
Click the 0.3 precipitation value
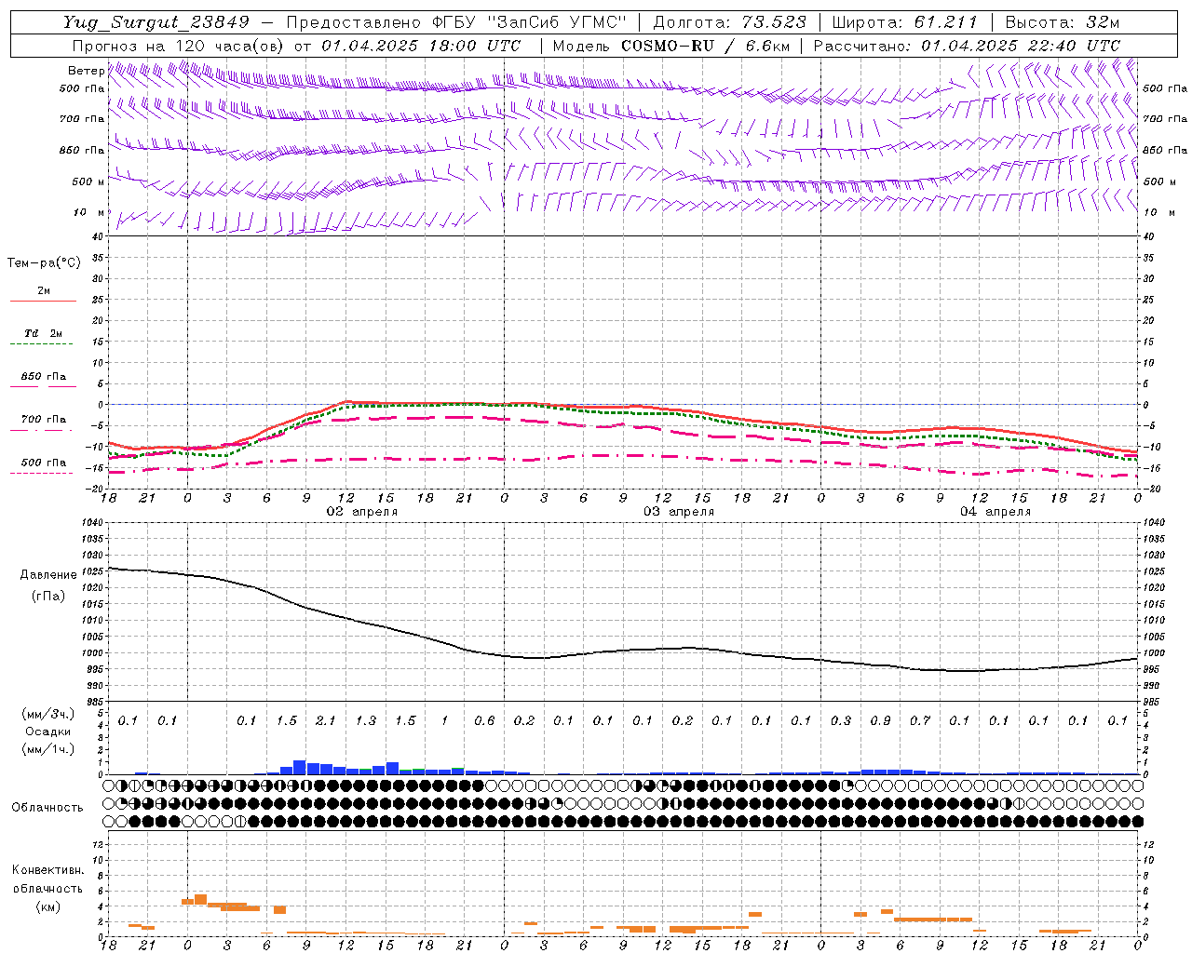[x=841, y=721]
